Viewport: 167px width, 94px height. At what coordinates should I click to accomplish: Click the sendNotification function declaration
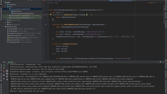(x=70, y=44)
